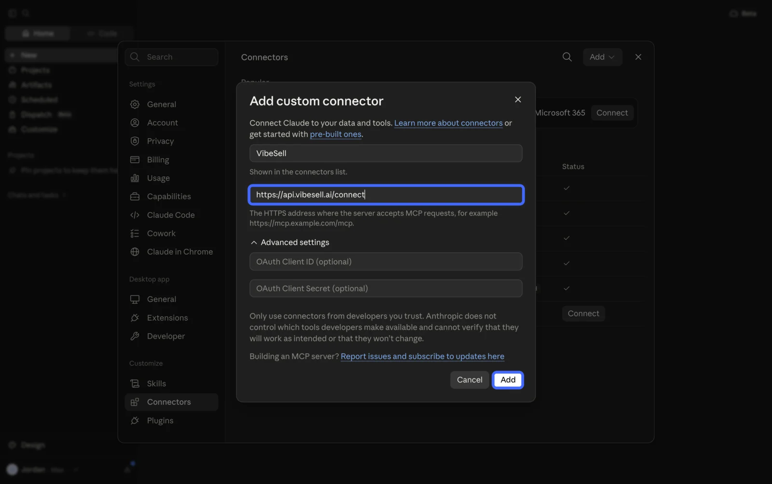This screenshot has width=772, height=484.
Task: Connect the Microsoft 365 connector
Action: (612, 113)
